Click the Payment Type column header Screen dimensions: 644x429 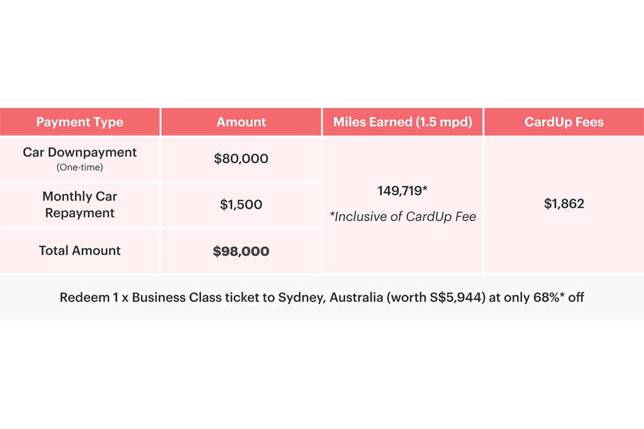tap(80, 122)
